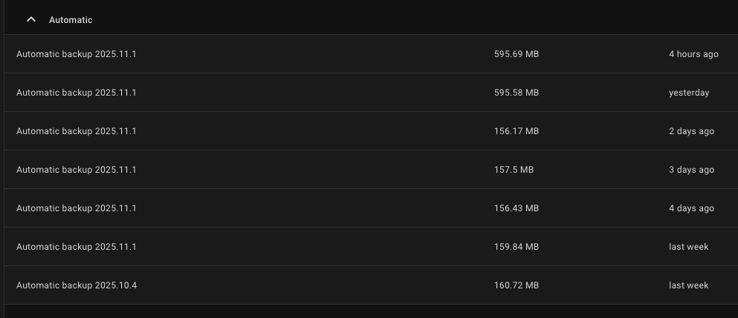Click the 156.17 MB size value

[516, 131]
